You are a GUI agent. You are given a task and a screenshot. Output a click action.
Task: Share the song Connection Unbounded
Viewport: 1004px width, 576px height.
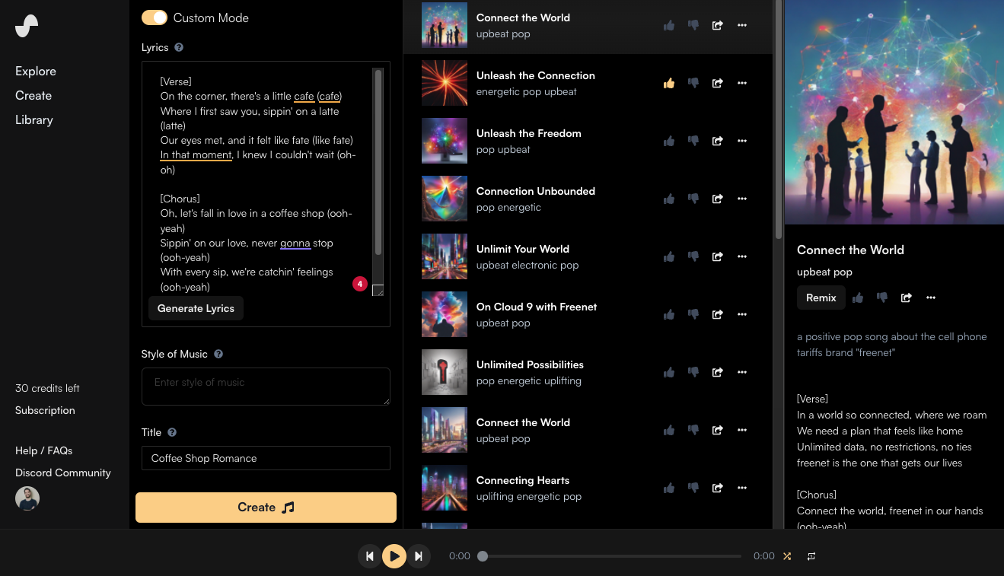pos(717,199)
